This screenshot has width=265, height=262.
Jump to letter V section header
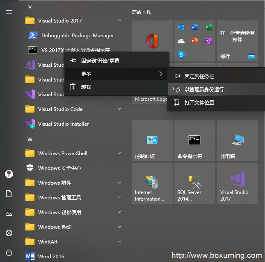tap(30, 7)
